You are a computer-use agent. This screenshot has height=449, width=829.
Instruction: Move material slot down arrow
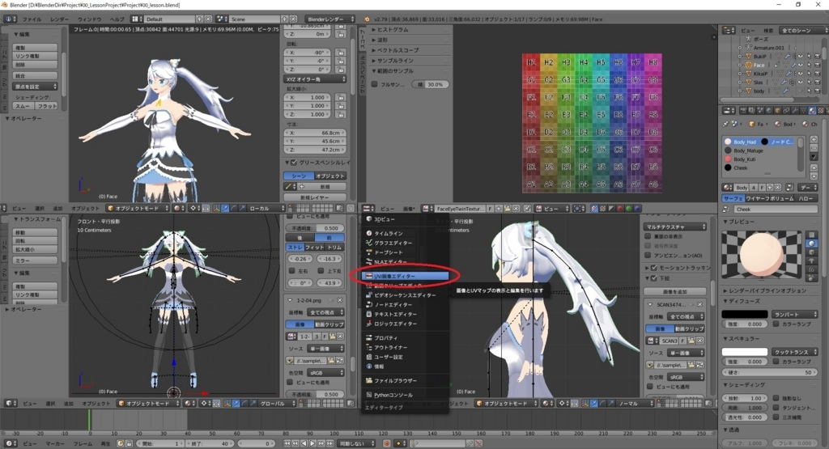(814, 176)
